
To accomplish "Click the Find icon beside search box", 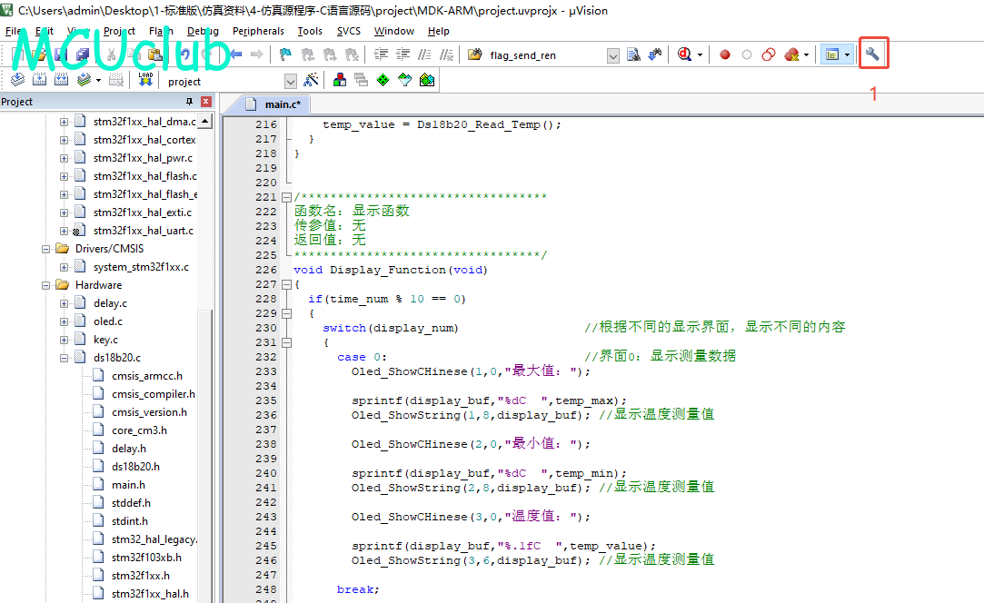I will click(634, 54).
